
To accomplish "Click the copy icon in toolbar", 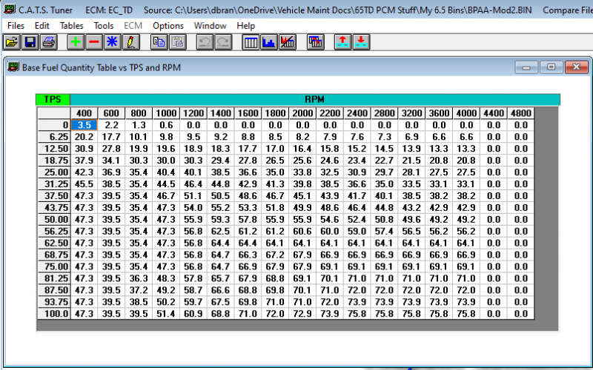I will point(159,42).
